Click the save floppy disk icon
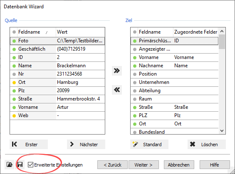The height and width of the screenshot is (174, 235). [x=20, y=164]
